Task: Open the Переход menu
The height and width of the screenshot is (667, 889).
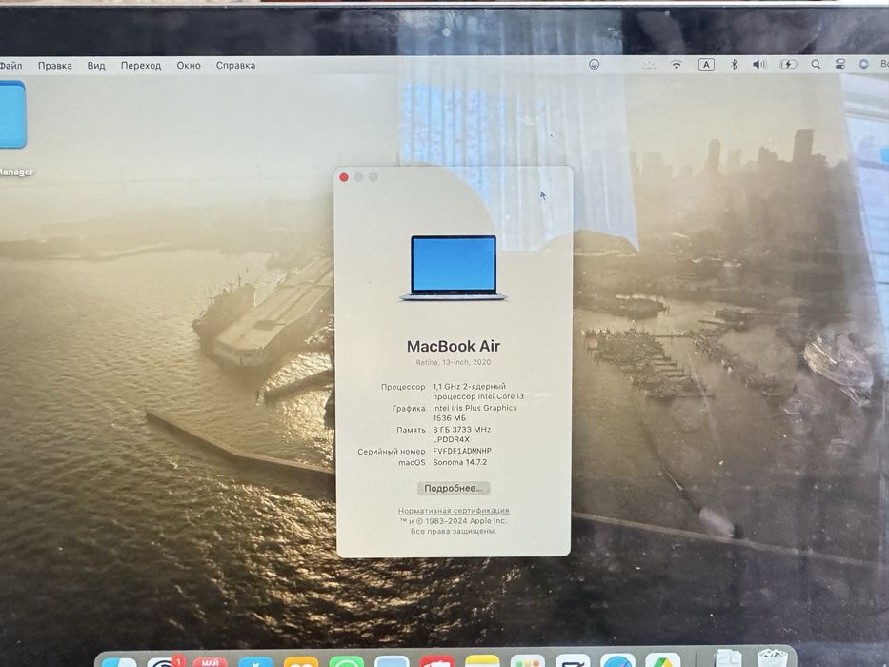Action: pyautogui.click(x=141, y=66)
